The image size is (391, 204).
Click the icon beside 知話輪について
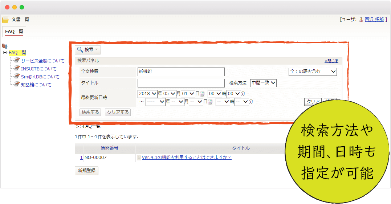pyautogui.click(x=17, y=84)
